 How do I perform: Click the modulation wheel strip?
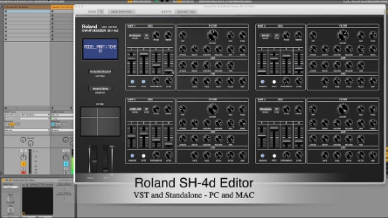(x=106, y=159)
